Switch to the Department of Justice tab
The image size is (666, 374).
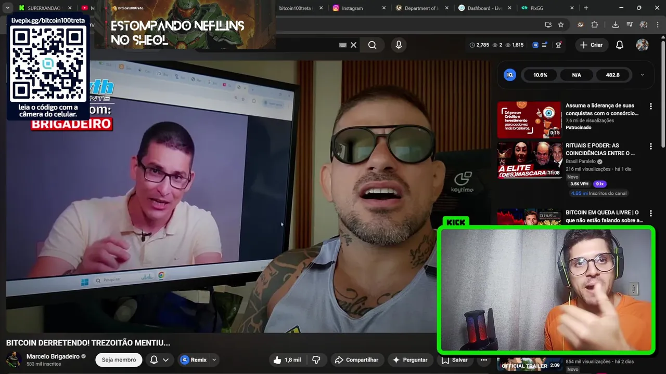click(422, 8)
